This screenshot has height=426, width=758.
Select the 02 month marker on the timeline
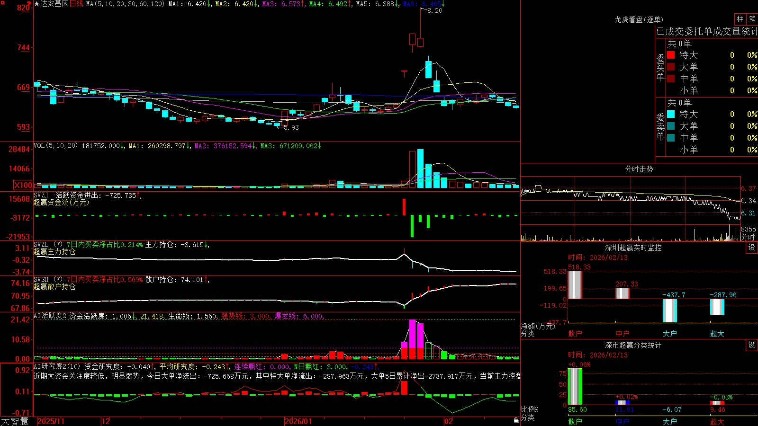pyautogui.click(x=449, y=421)
